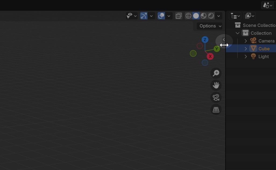Select the Light object in outliner
This screenshot has height=170, width=276.
pos(263,56)
